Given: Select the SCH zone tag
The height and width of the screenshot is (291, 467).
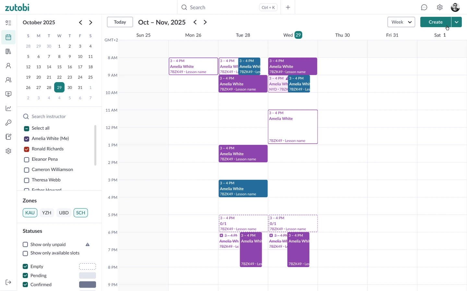Looking at the screenshot, I should (81, 213).
